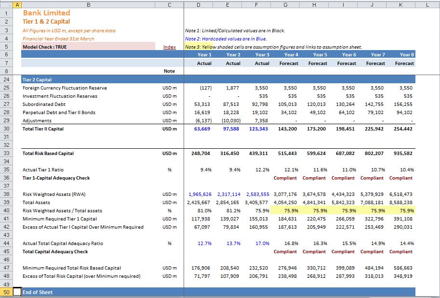Select Actual Total Capital Adequacy Ratio label

(63, 244)
